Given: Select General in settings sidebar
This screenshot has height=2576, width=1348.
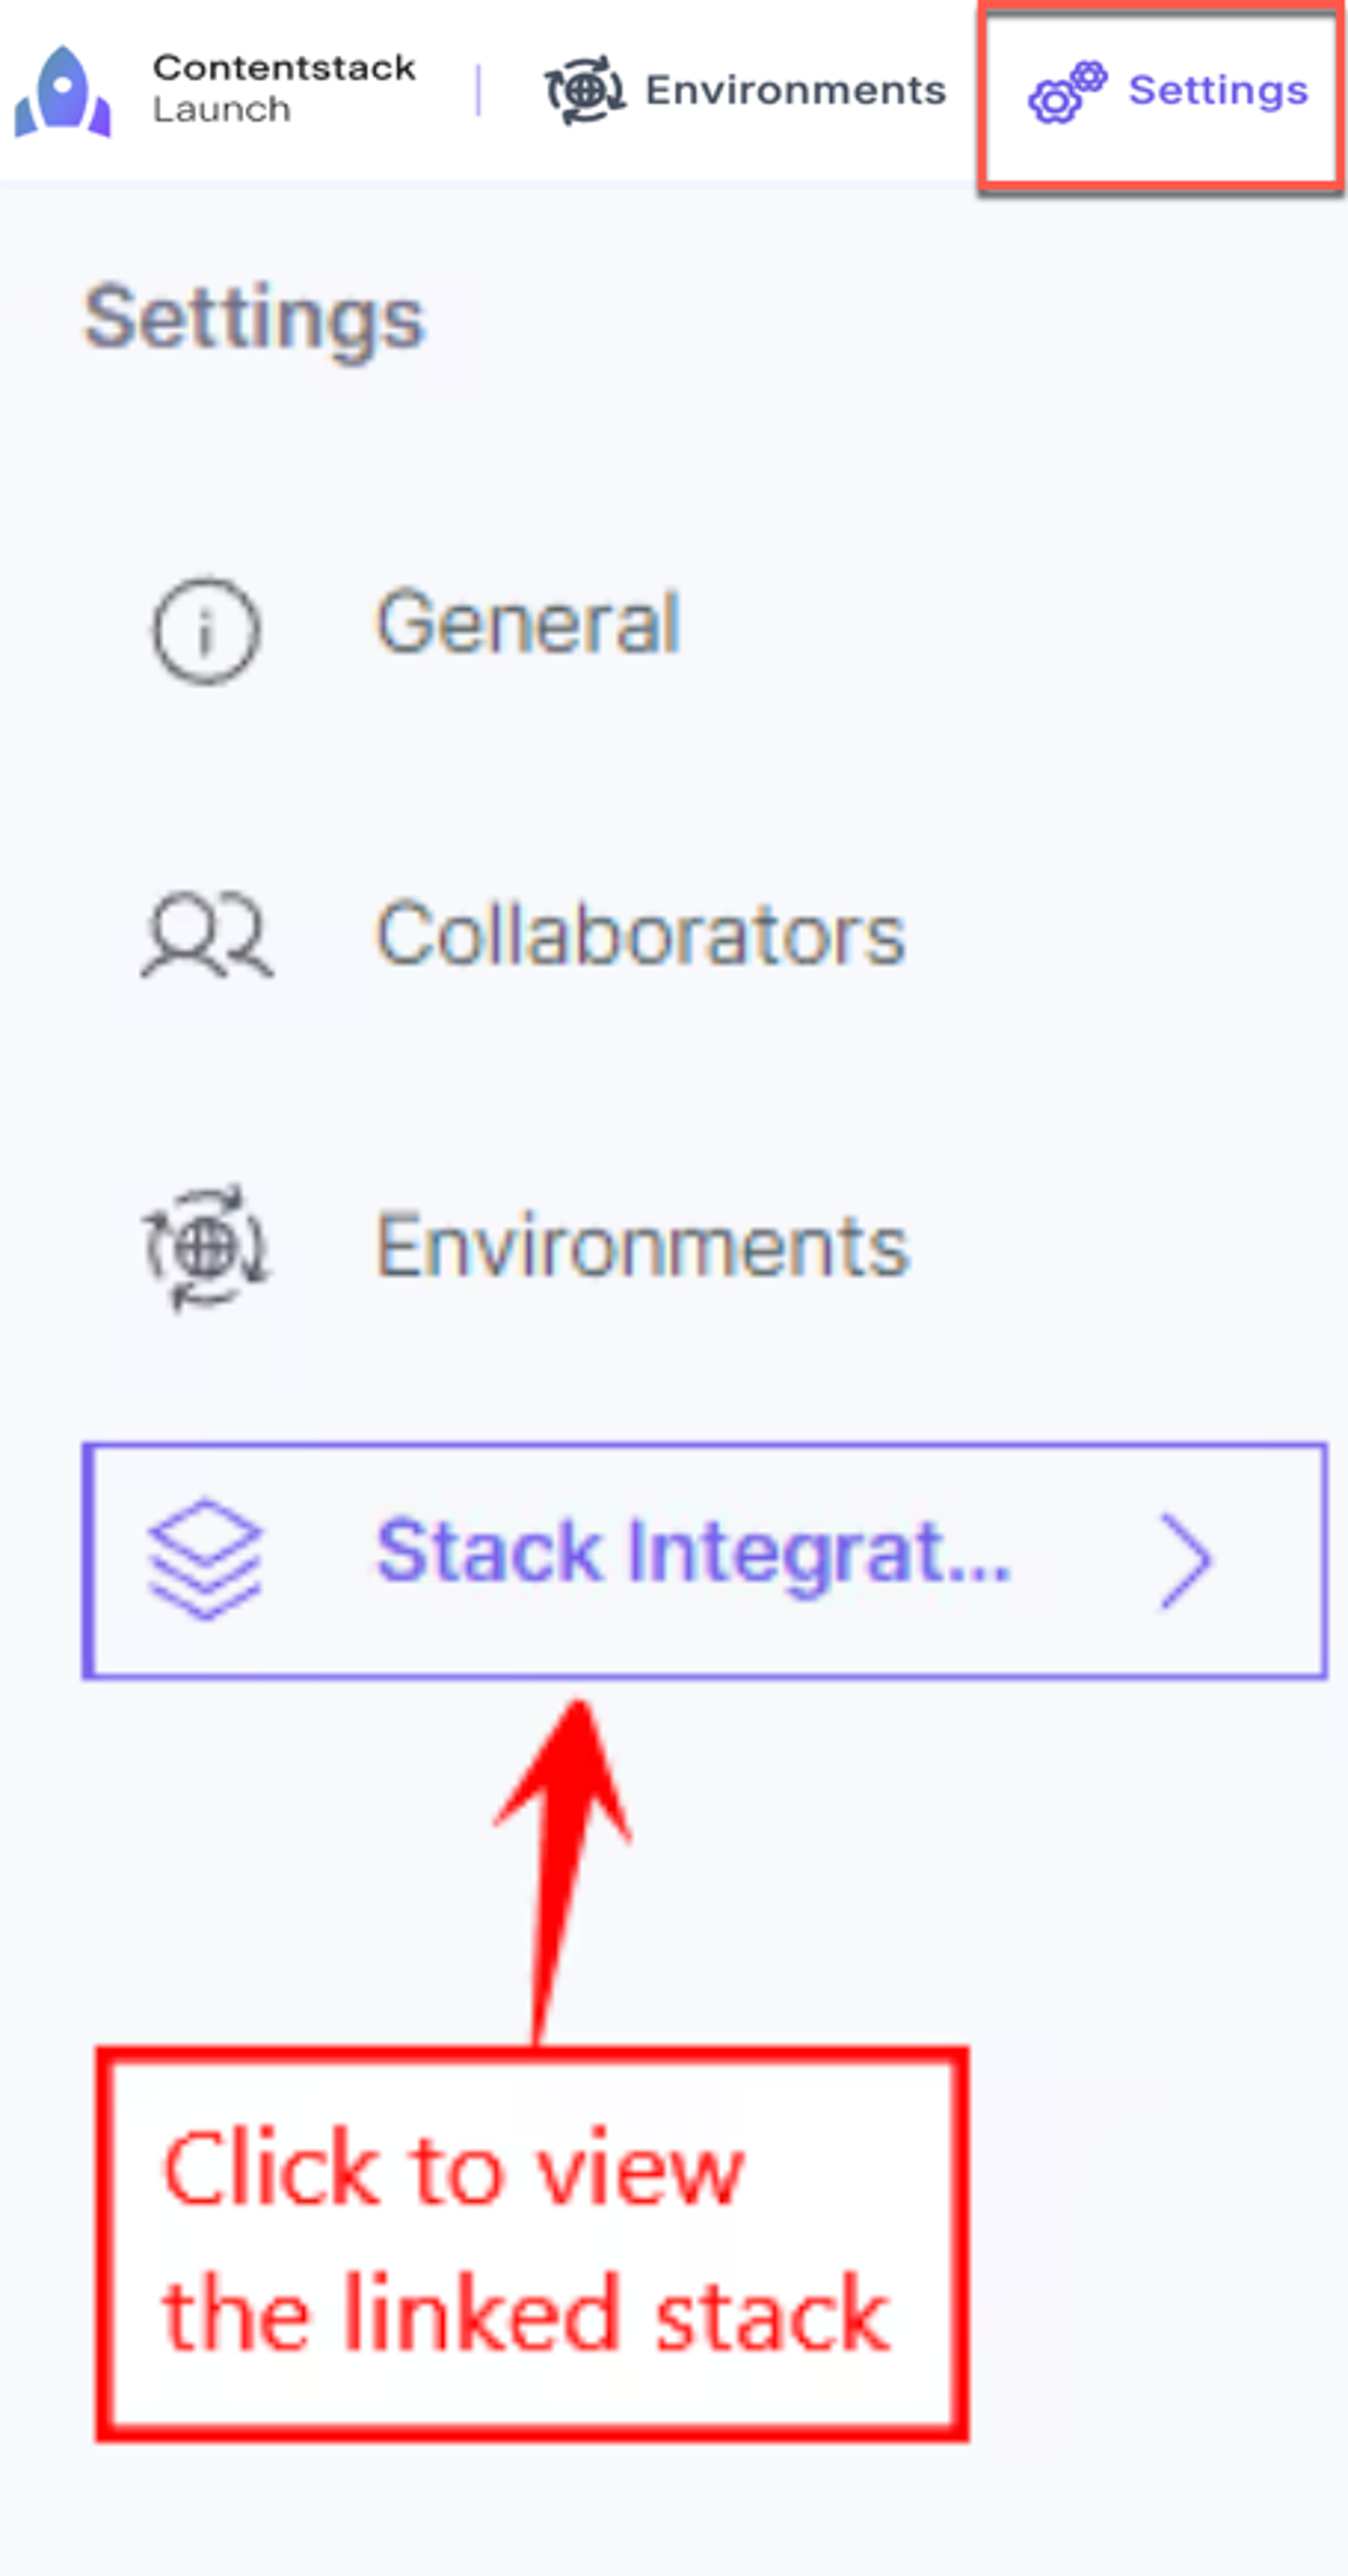Looking at the screenshot, I should point(528,622).
